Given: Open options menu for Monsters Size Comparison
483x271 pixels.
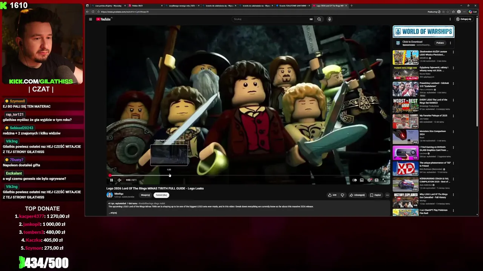Looking at the screenshot, I should 453,132.
